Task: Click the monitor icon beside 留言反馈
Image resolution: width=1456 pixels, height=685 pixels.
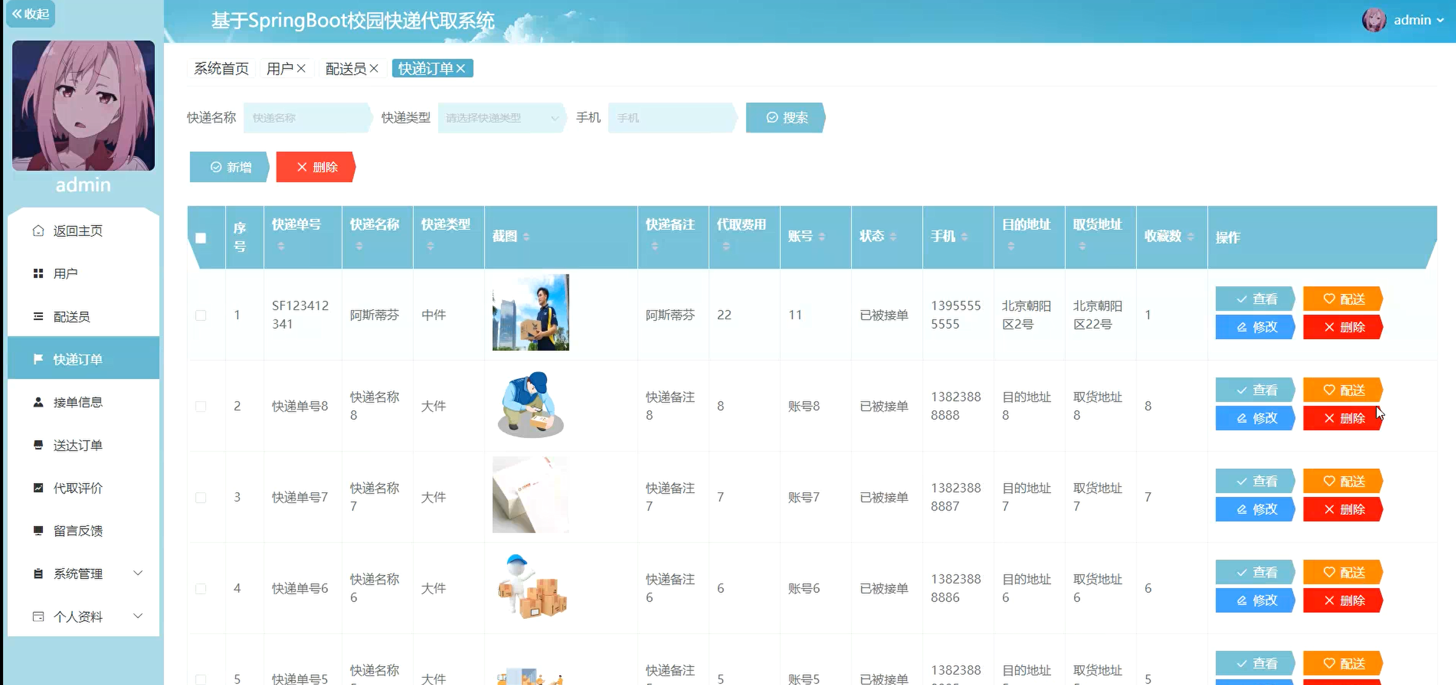Action: 38,531
